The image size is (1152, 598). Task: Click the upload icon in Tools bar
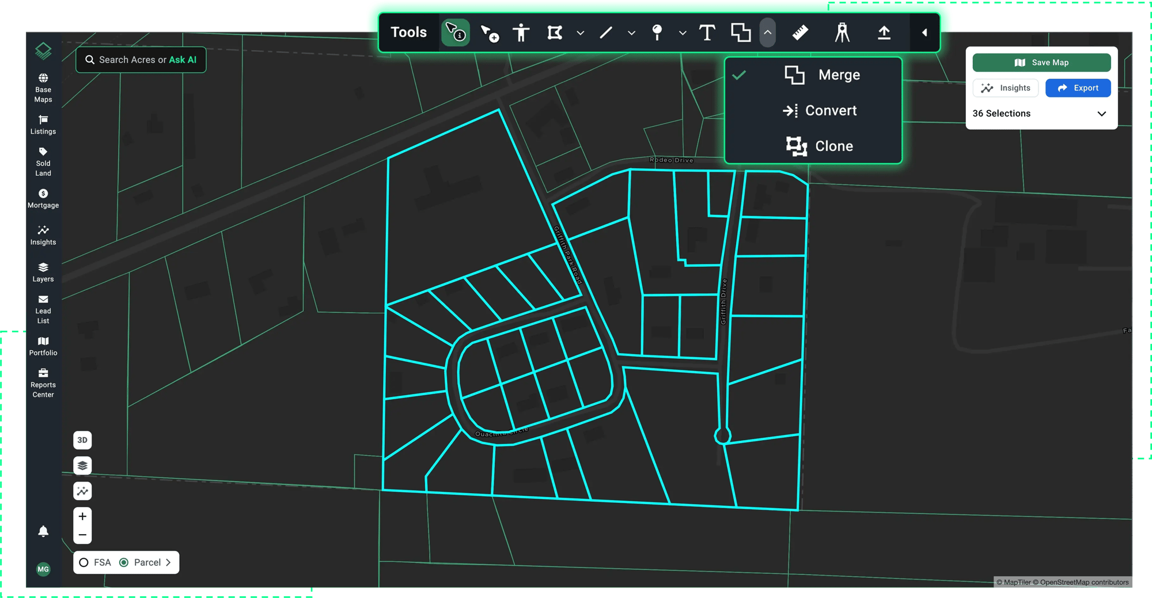pos(884,33)
